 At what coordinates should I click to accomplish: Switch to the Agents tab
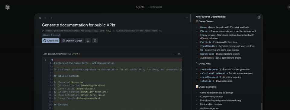click(x=140, y=7)
